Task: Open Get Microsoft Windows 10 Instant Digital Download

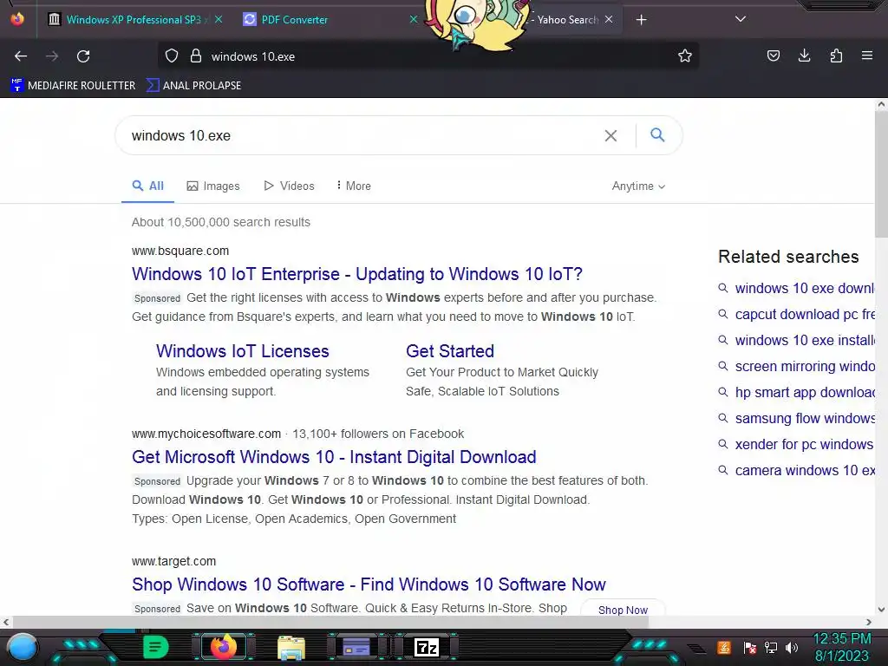Action: 334,457
